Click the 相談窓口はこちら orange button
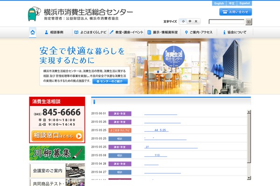The width and height of the screenshot is (280, 186). [x=57, y=136]
